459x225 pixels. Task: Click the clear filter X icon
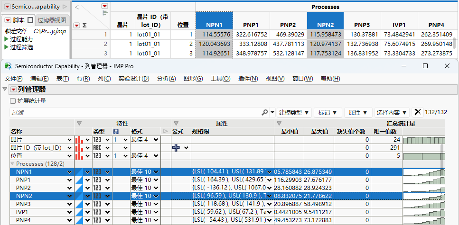pyautogui.click(x=418, y=112)
